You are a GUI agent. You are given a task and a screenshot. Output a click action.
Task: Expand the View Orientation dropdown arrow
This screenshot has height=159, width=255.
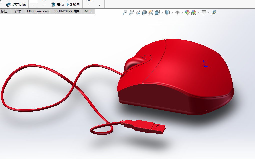click(162, 12)
